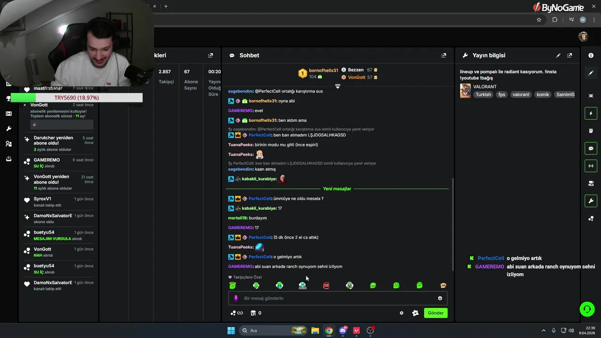Open Discord from the taskbar

click(343, 330)
